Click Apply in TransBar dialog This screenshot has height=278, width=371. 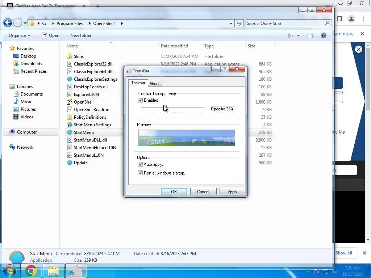coord(232,192)
